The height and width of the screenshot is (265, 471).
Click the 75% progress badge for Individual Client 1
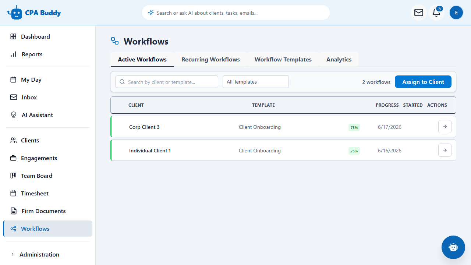[354, 151]
